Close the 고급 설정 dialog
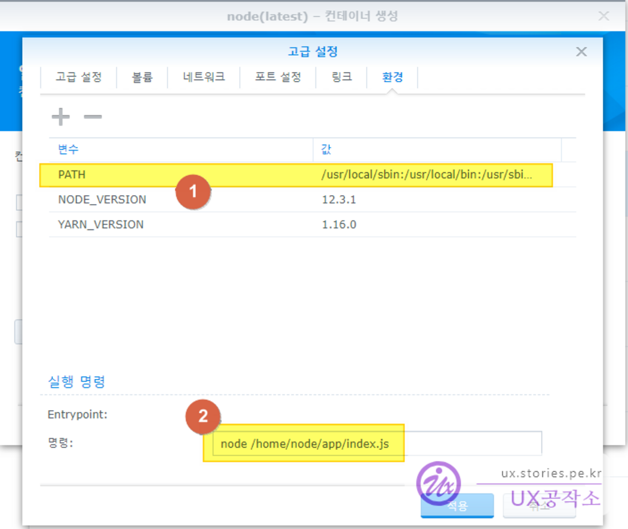The width and height of the screenshot is (628, 529). (581, 52)
